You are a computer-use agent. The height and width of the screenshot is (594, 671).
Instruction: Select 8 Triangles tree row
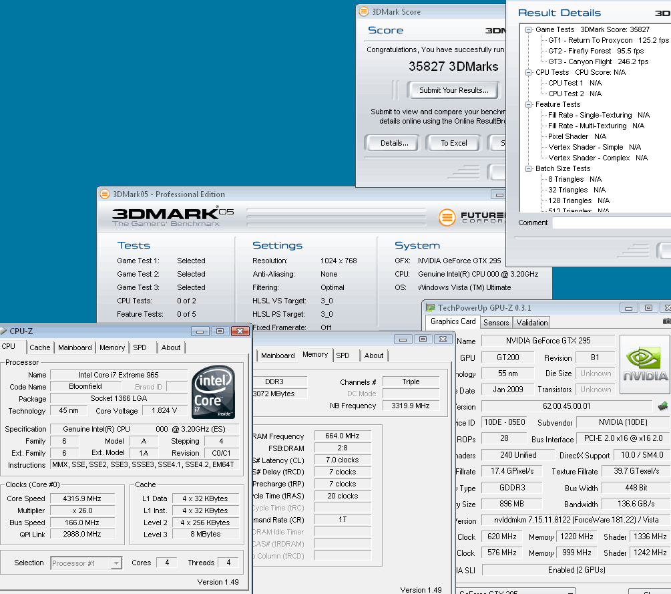(x=575, y=180)
